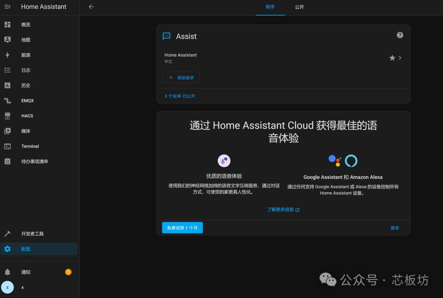Screen dimensions: 443x298
Task: Open the 待办事项清单 clipboard icon
Action: (x=7, y=161)
